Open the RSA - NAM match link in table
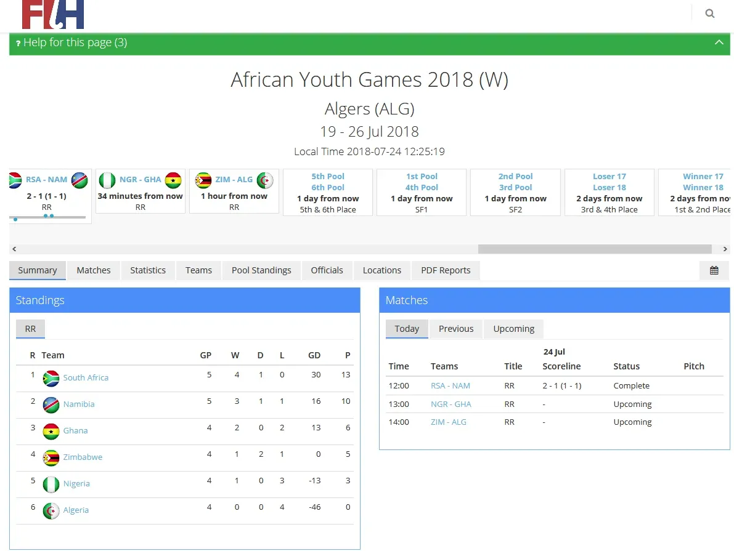Screen dimensions: 734x551 tap(451, 386)
